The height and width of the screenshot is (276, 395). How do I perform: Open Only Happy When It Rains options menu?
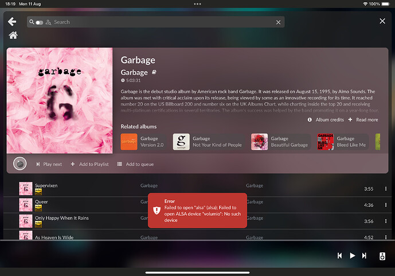tap(386, 221)
